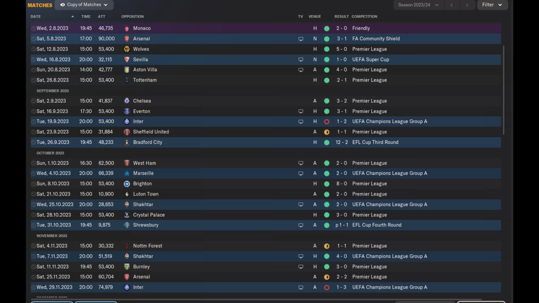Click the TV icon on the Sevilla match

point(301,60)
